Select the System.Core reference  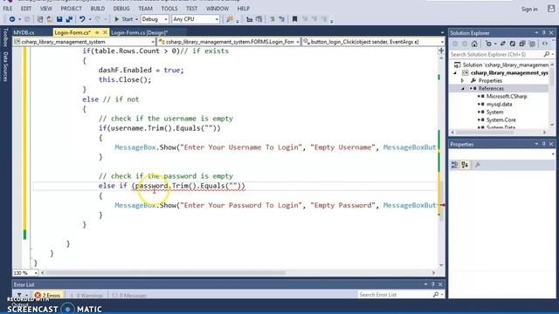[x=500, y=120]
